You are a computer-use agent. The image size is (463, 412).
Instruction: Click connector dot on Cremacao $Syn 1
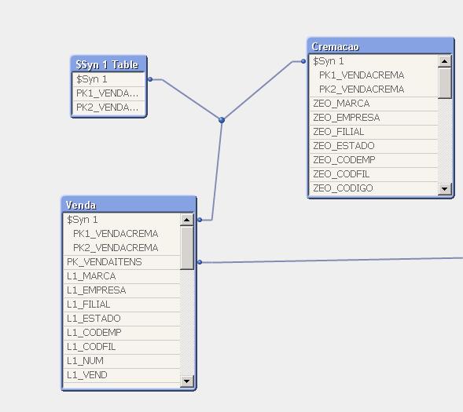[x=303, y=61]
